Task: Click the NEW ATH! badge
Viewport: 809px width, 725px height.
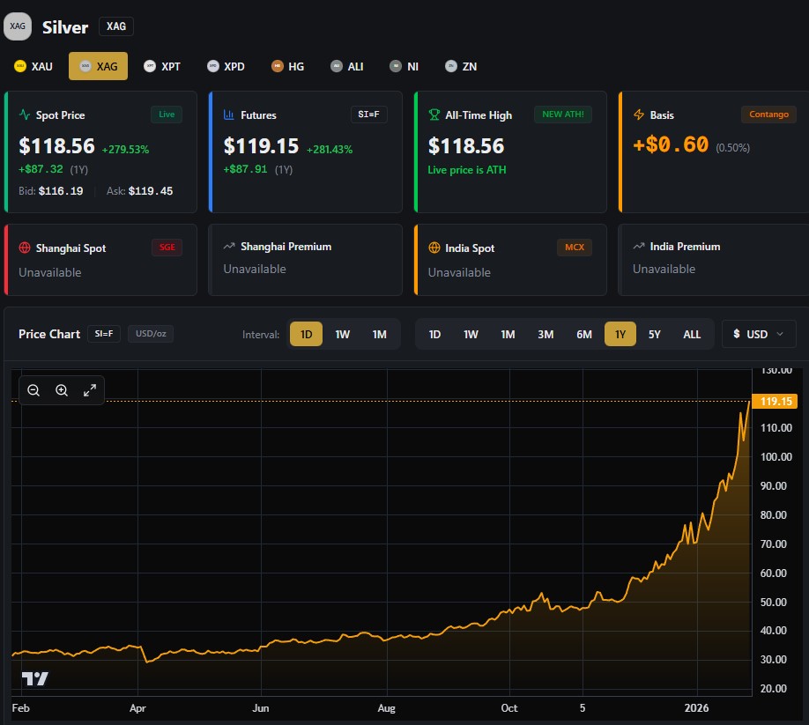Action: (563, 115)
